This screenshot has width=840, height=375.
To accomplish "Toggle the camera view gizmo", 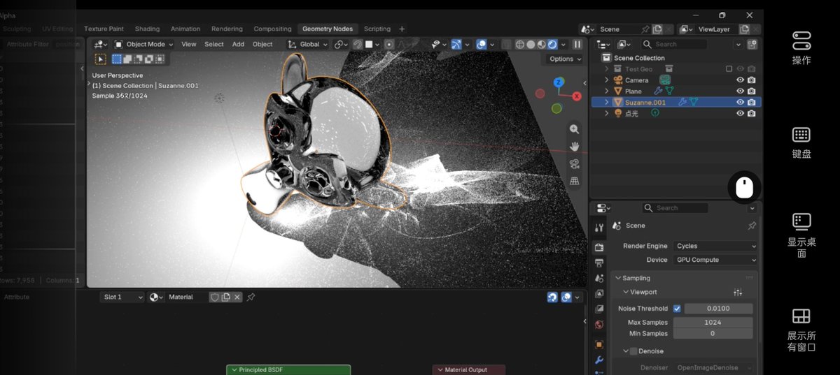I will [574, 164].
